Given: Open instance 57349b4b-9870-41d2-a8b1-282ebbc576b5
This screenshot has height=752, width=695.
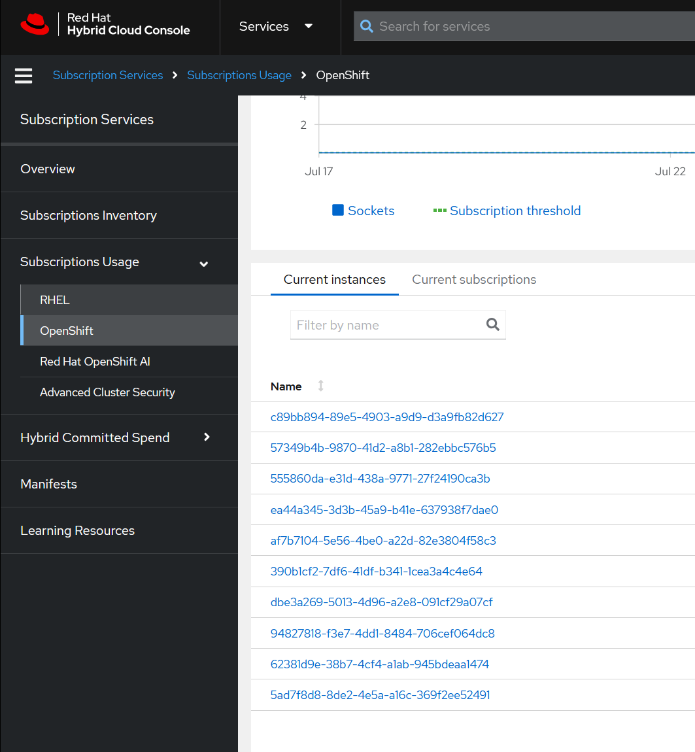Looking at the screenshot, I should [x=383, y=447].
